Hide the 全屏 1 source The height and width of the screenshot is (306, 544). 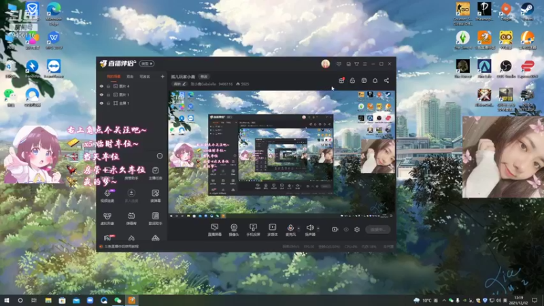101,103
